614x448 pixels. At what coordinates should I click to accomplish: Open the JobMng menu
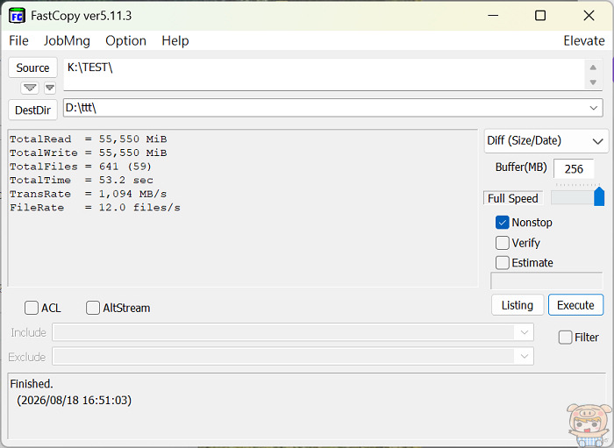click(67, 40)
